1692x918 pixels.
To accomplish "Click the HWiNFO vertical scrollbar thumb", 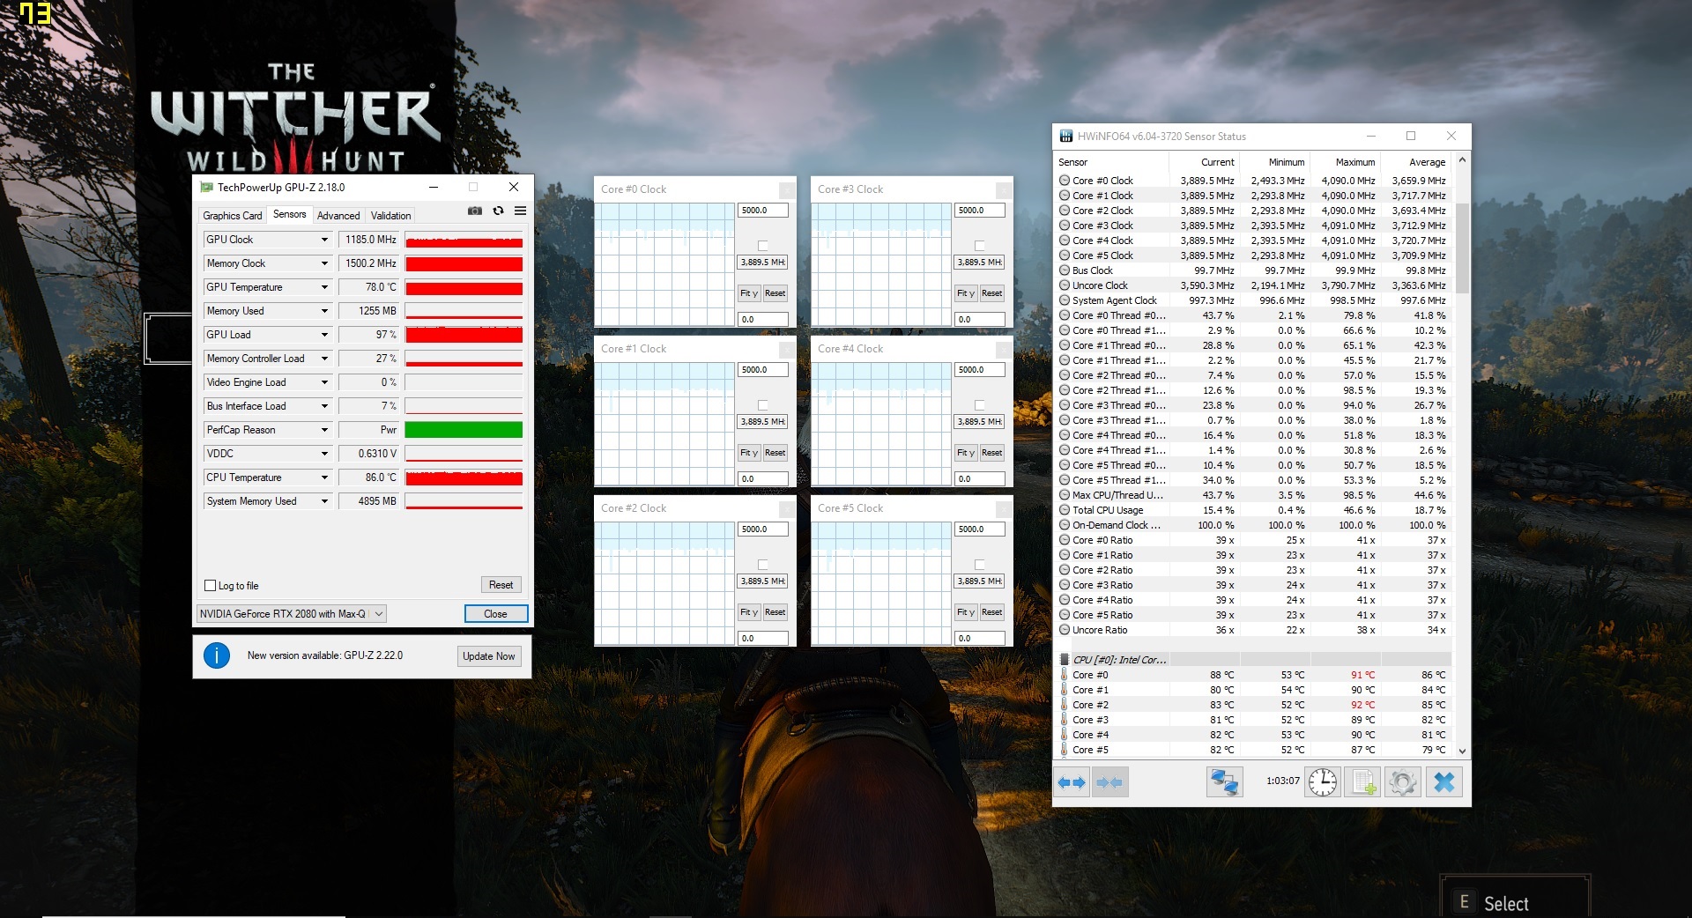I will (x=1462, y=248).
